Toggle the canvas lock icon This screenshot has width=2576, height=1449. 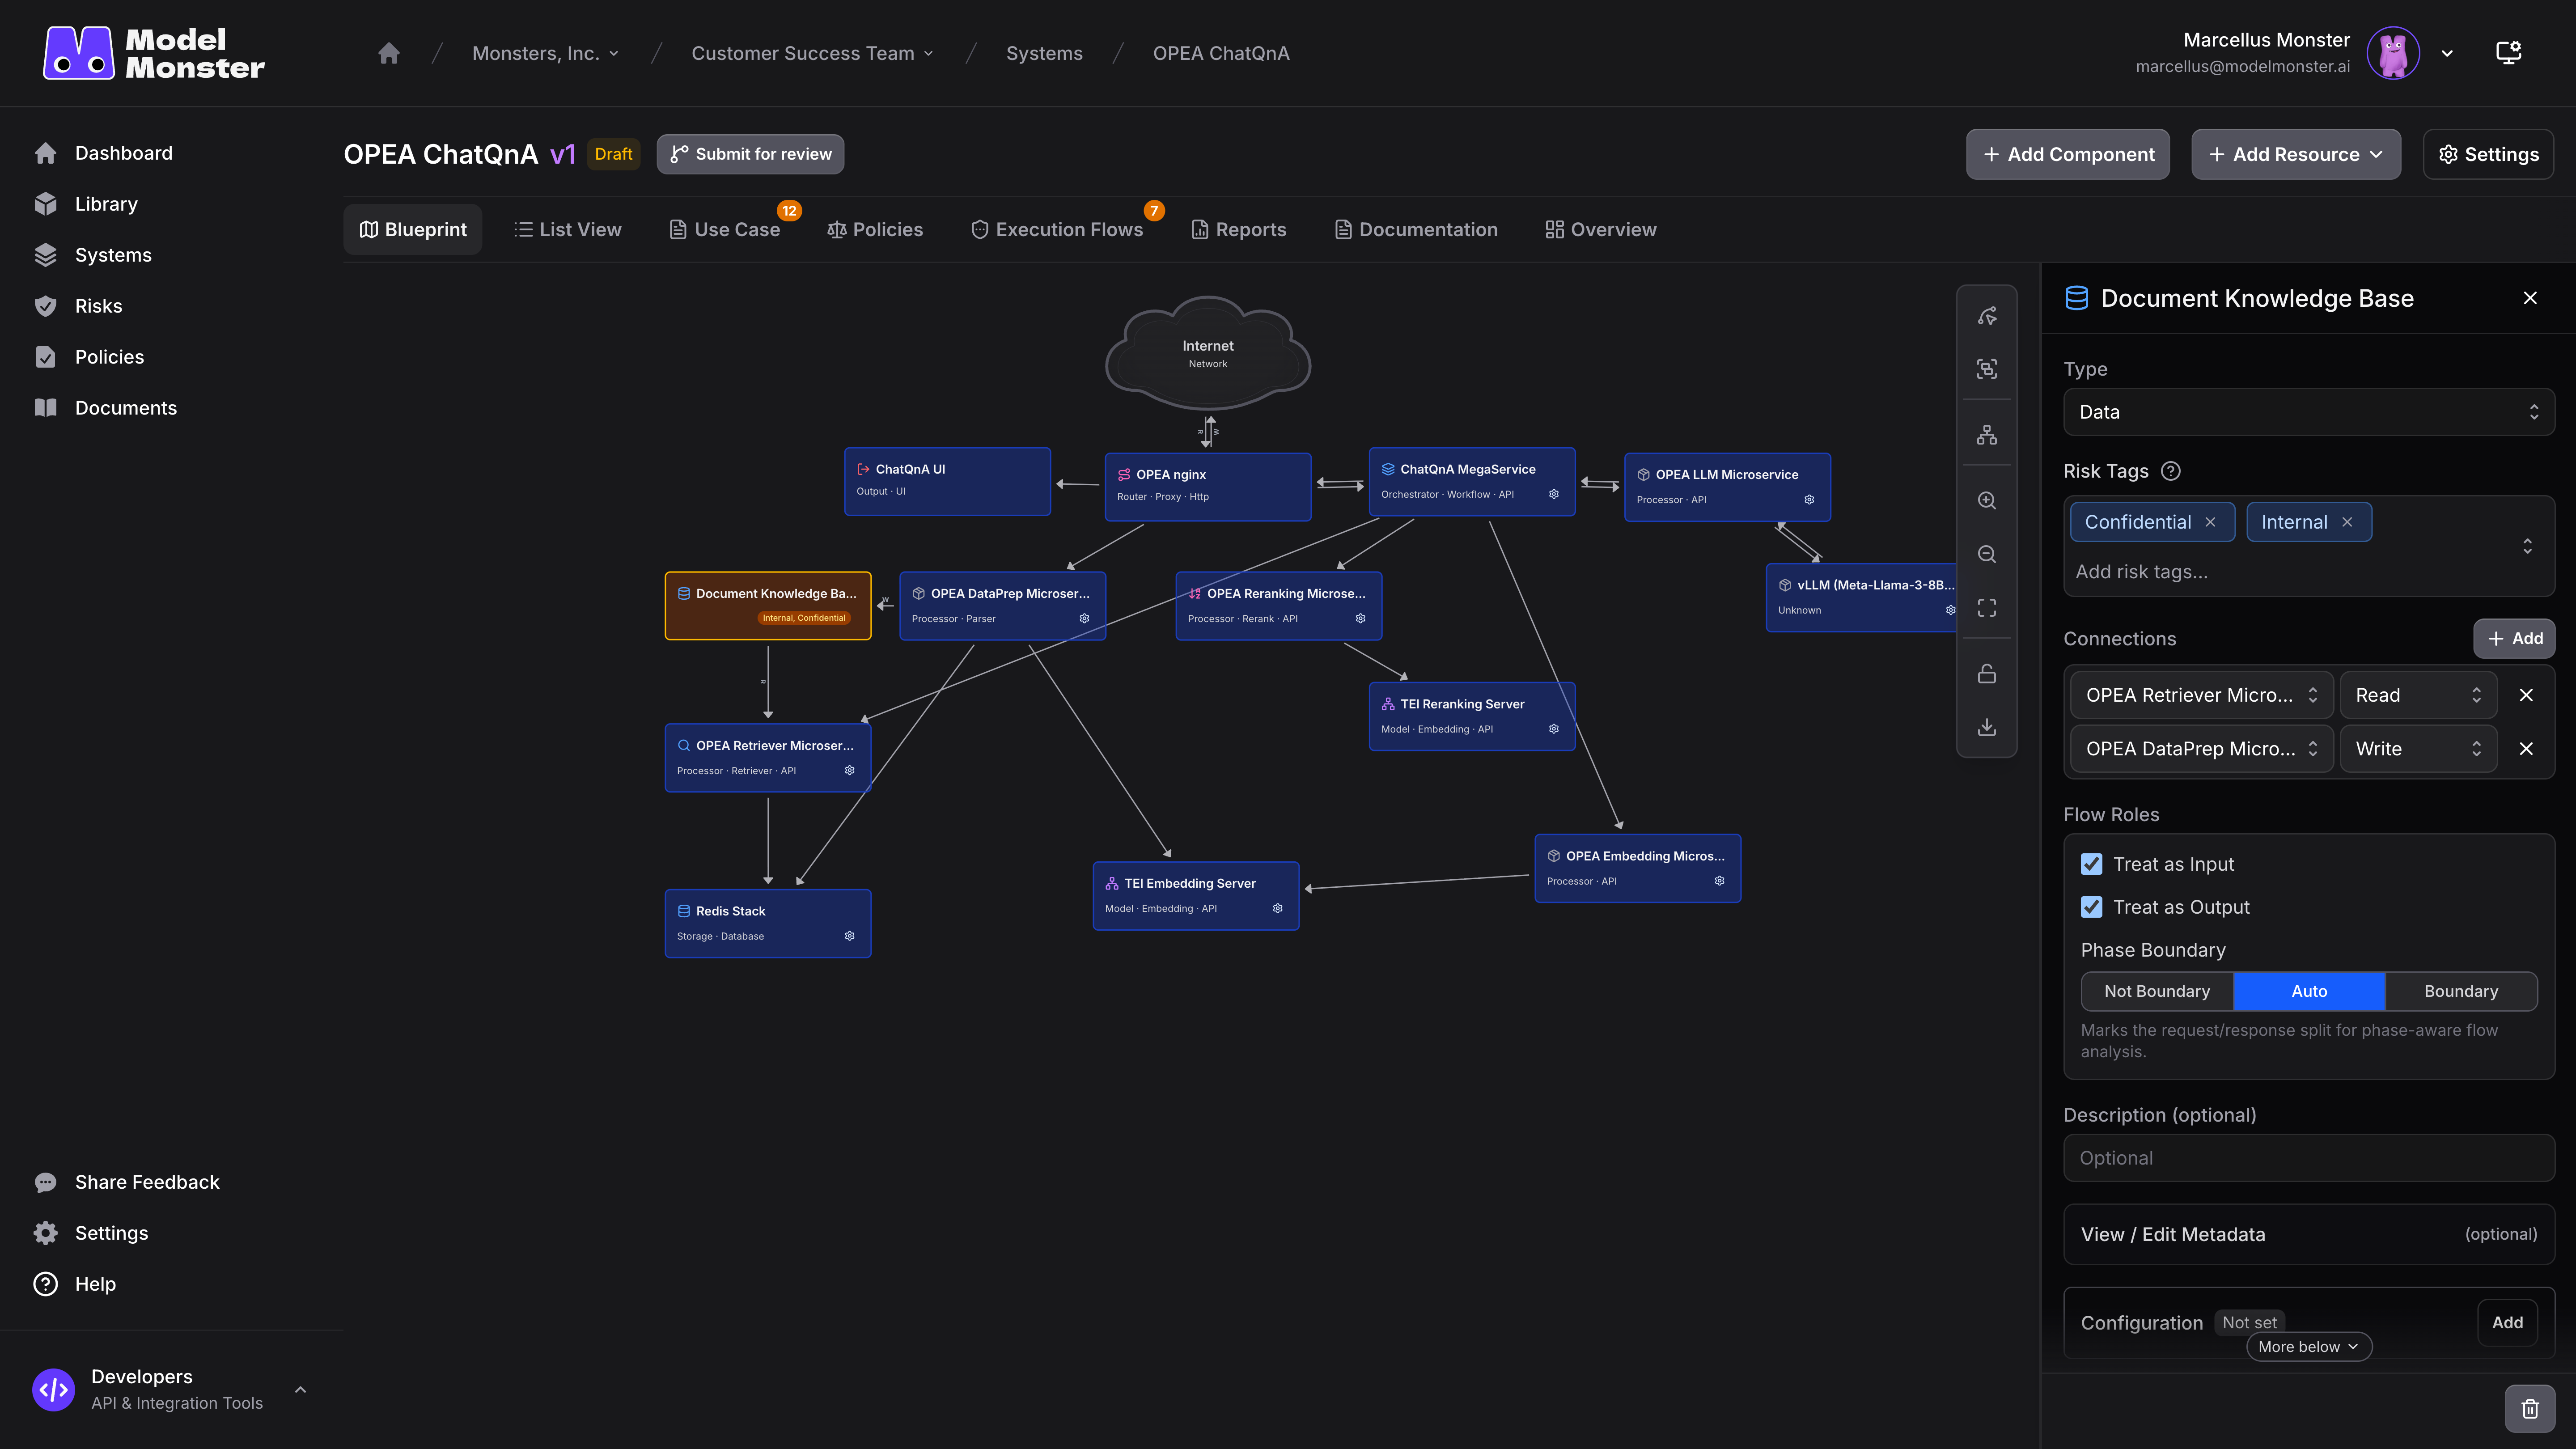pos(1987,674)
